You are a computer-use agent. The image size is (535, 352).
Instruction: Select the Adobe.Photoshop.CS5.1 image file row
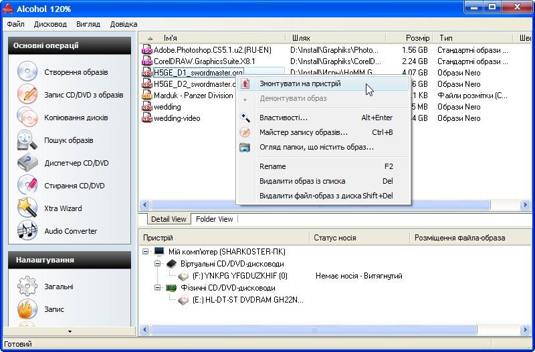pyautogui.click(x=212, y=50)
